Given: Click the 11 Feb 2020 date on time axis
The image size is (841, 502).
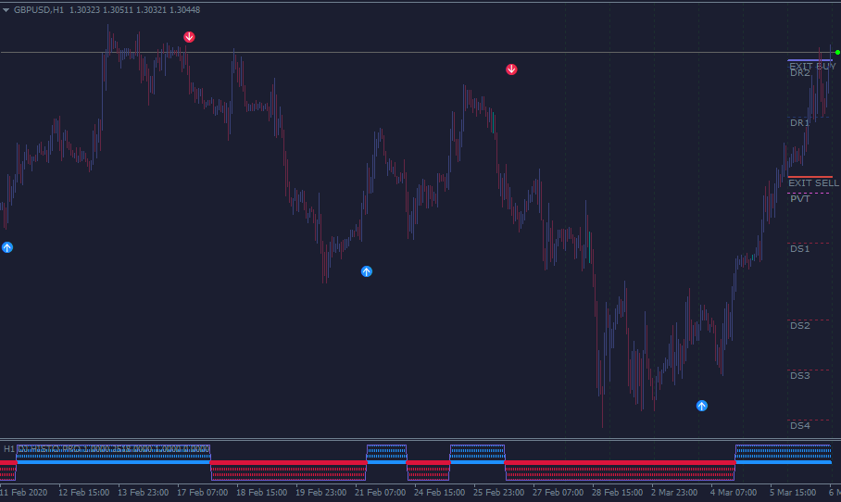Looking at the screenshot, I should pos(22,493).
